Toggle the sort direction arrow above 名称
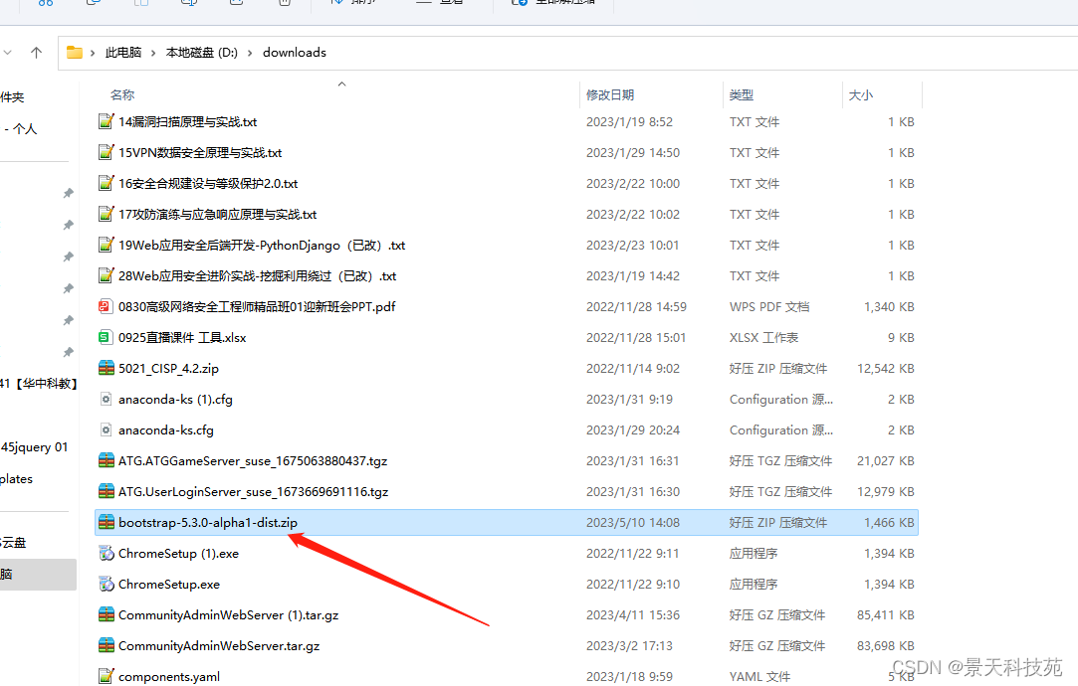Image resolution: width=1078 pixels, height=686 pixels. [x=341, y=84]
